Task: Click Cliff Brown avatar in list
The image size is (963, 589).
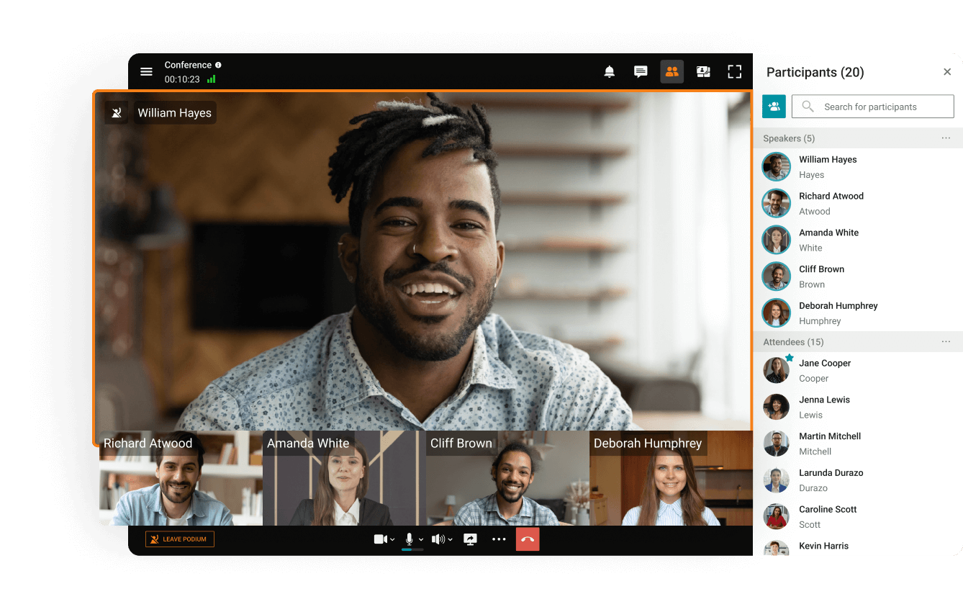Action: (x=777, y=276)
